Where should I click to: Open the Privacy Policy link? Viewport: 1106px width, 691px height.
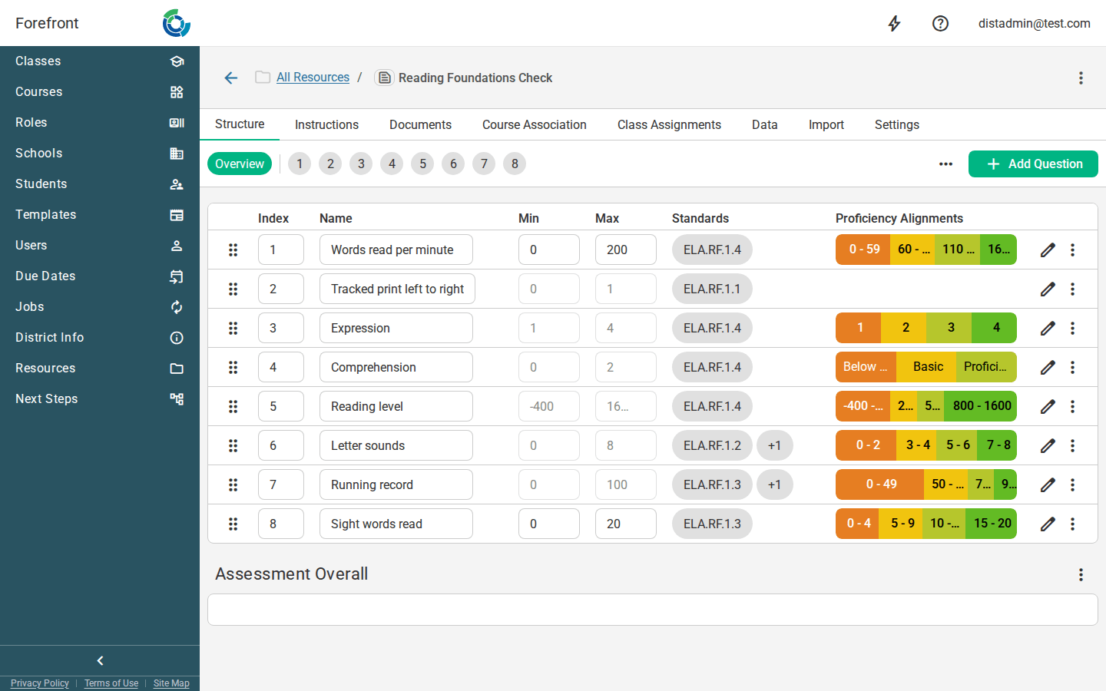pos(40,683)
